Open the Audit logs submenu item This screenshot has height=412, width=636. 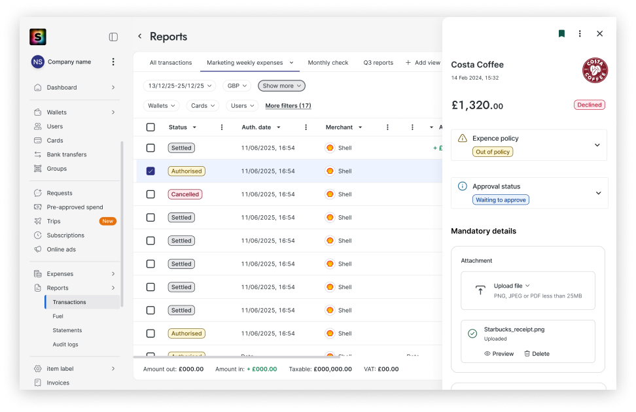point(65,344)
